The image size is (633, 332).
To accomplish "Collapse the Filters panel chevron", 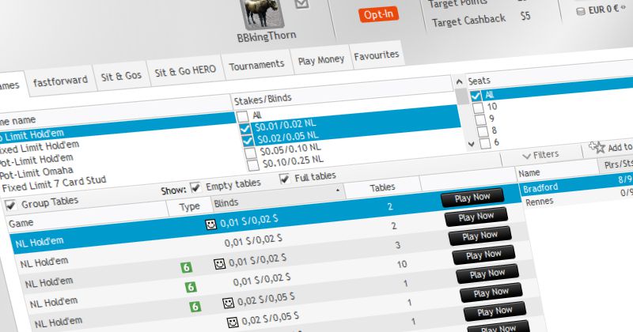I will click(x=527, y=153).
